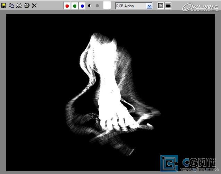Screen dimensions: 221x174
Task: Clone the rendered frame window
Action: tap(19, 6)
